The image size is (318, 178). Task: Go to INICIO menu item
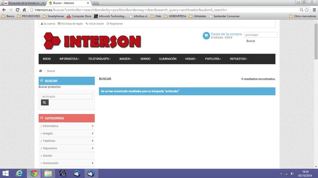click(47, 59)
